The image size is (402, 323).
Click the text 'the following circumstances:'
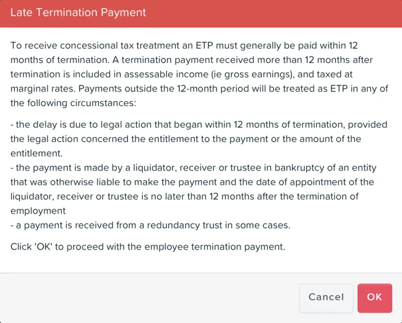point(74,103)
